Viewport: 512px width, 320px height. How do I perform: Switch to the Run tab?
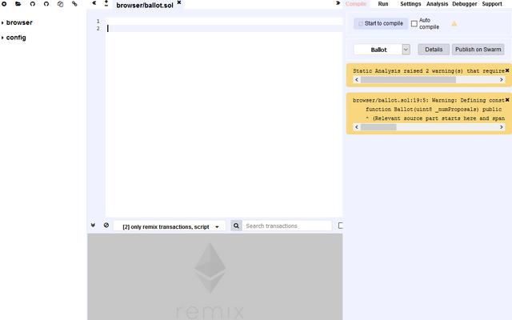point(383,4)
